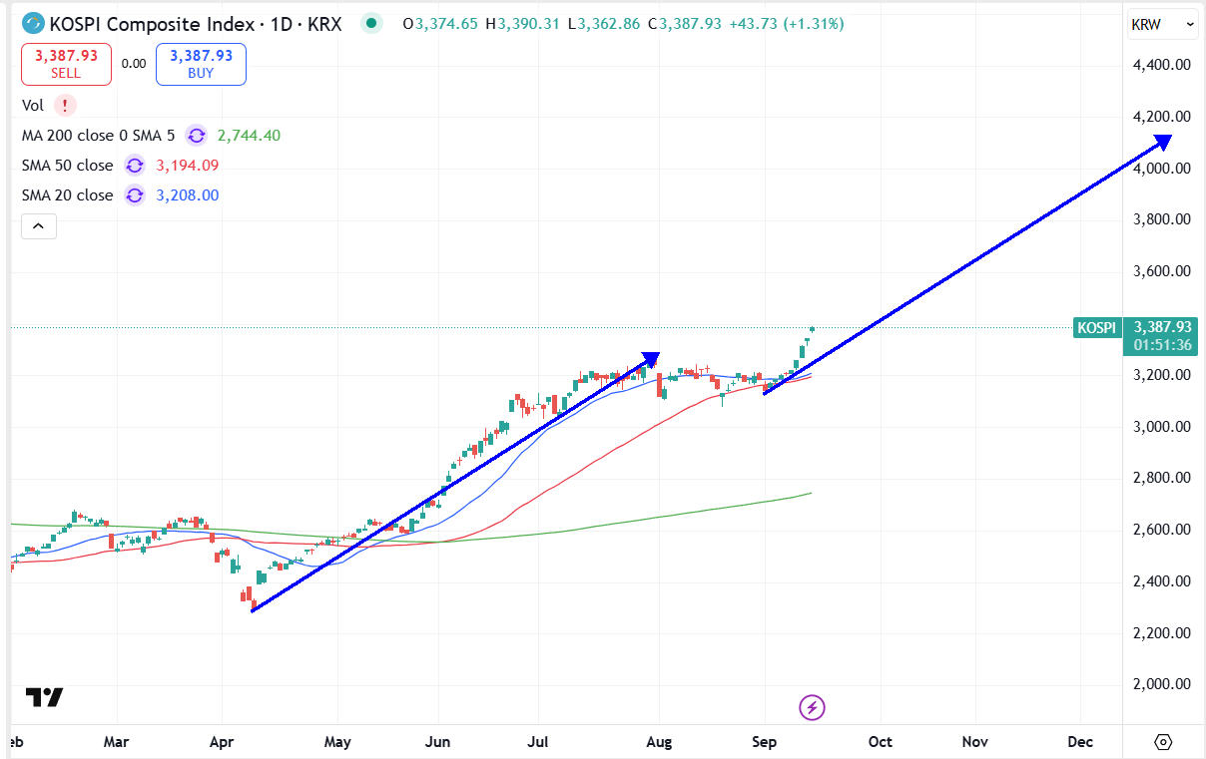Select the SMA 20 close indicator legend
Viewport: 1206px width, 759px height.
68,195
